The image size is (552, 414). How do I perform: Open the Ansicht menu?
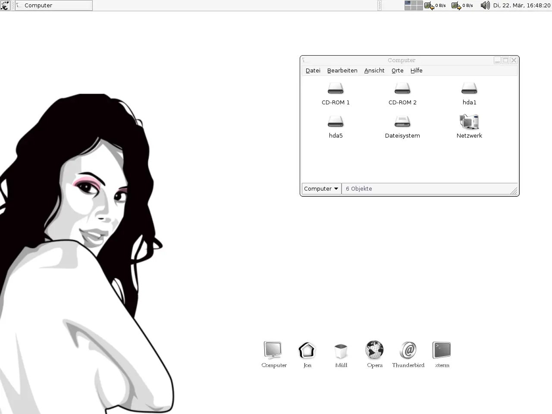click(x=374, y=70)
